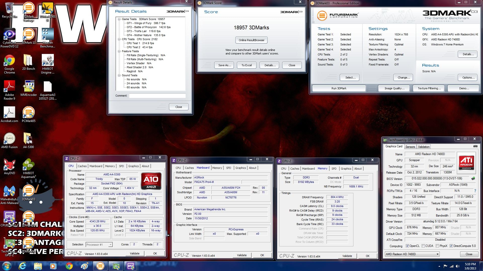Launch PCMark05 desktop shortcut
The height and width of the screenshot is (271, 483).
tap(28, 114)
